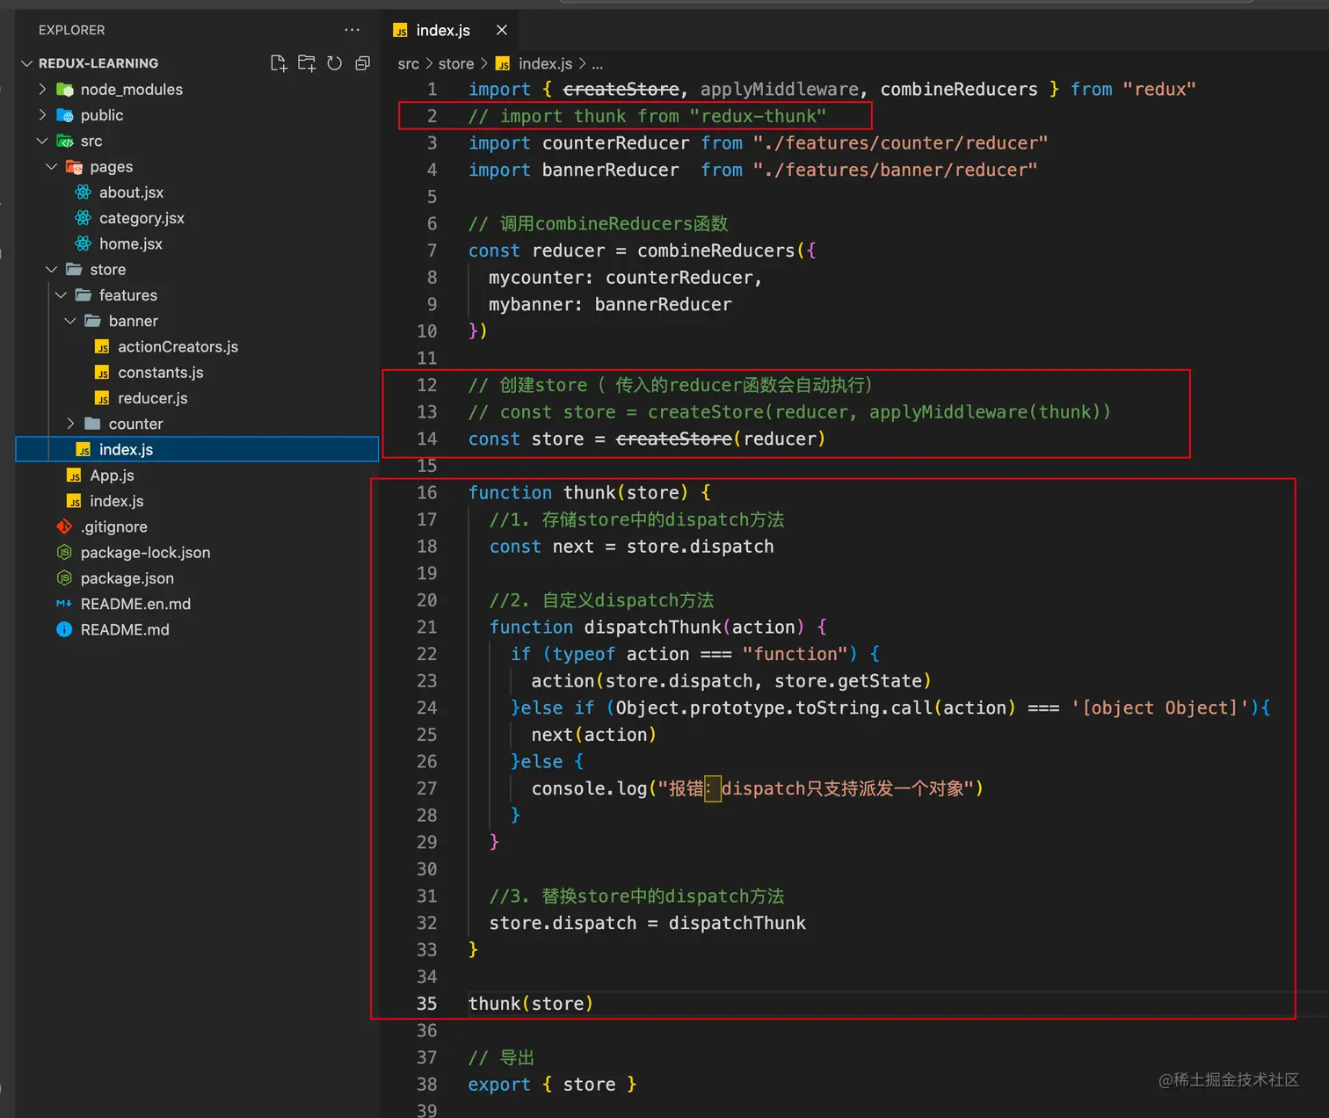
Task: Click the src folder icon
Action: (65, 141)
